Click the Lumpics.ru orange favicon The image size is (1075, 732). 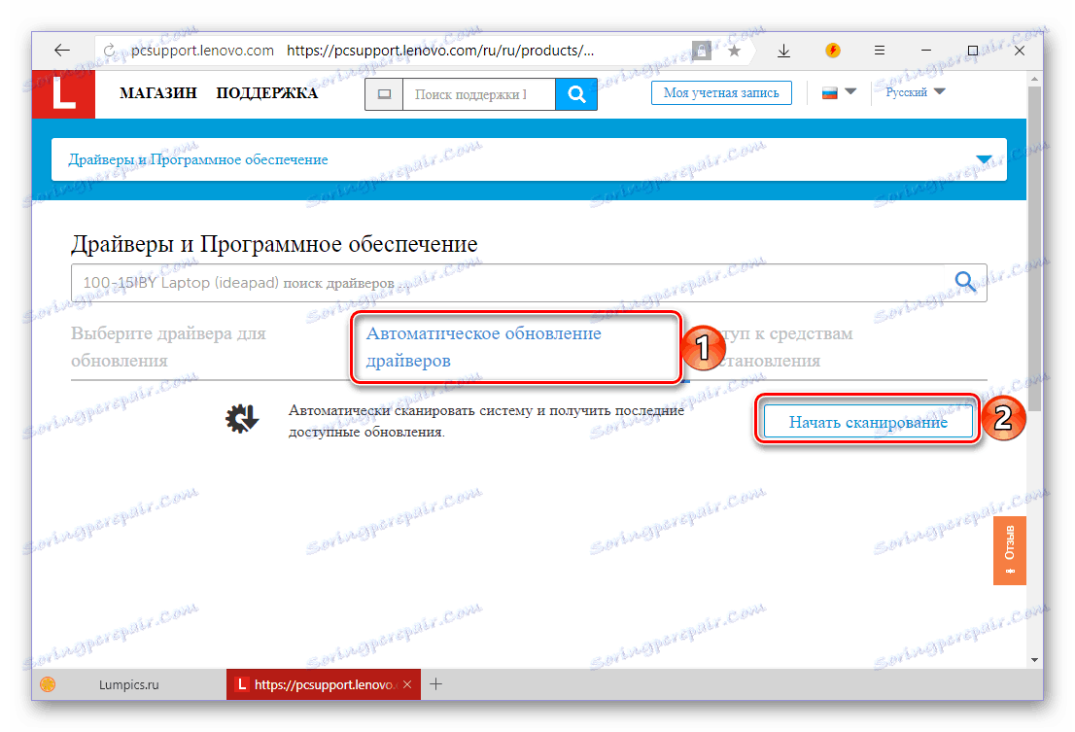[x=48, y=684]
